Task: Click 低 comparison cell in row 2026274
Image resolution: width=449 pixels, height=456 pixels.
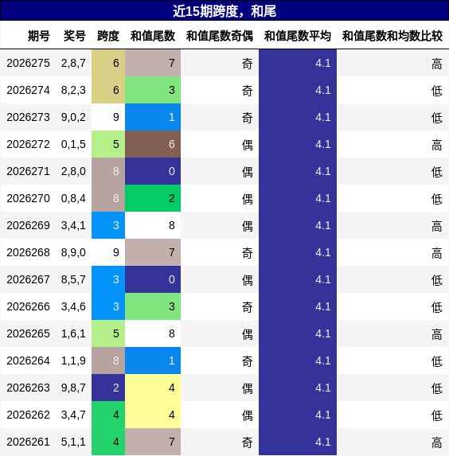Action: click(392, 90)
